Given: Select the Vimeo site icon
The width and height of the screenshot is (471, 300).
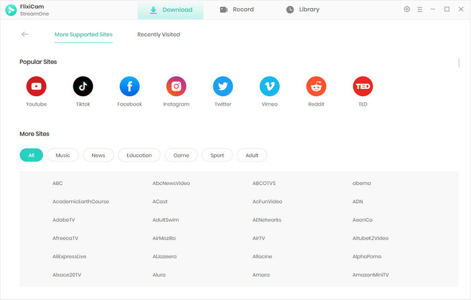Looking at the screenshot, I should (x=269, y=86).
